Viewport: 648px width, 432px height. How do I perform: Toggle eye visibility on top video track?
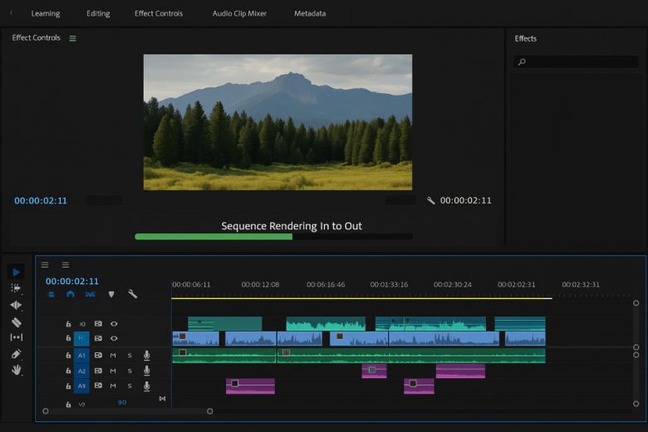114,324
